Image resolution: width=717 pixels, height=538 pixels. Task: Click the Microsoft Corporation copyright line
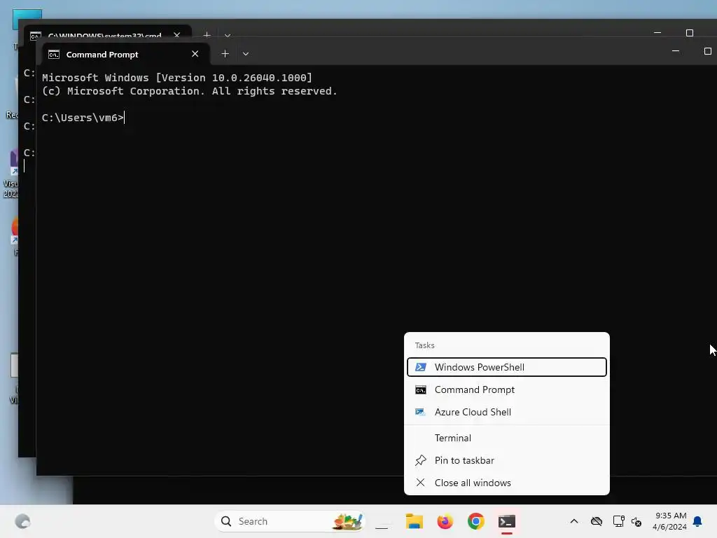(x=189, y=91)
